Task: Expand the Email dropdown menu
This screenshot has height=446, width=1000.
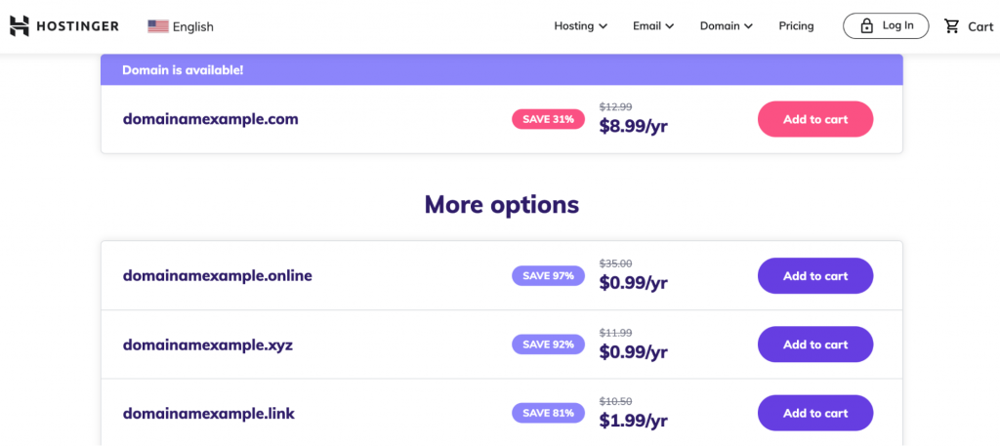Action: [653, 26]
